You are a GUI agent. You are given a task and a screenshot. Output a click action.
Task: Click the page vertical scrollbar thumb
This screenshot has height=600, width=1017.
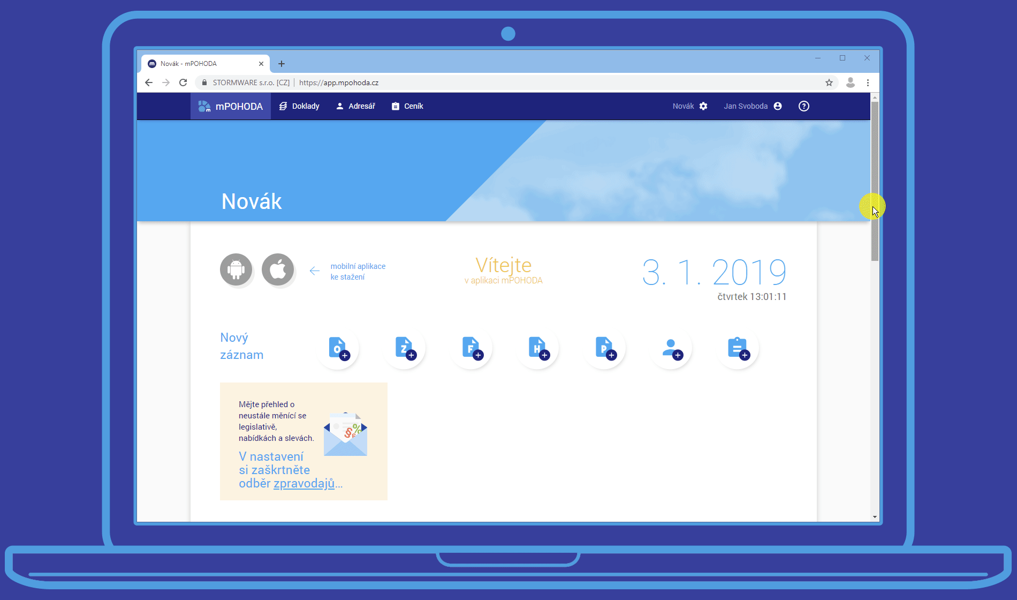coord(875,181)
